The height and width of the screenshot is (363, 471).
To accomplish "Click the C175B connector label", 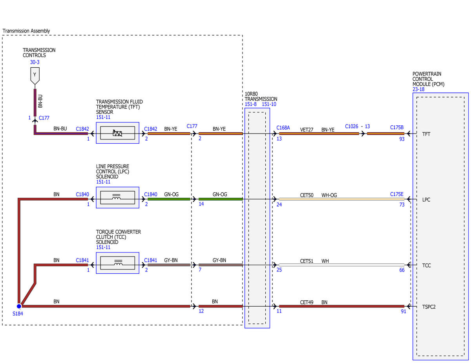I will (397, 128).
